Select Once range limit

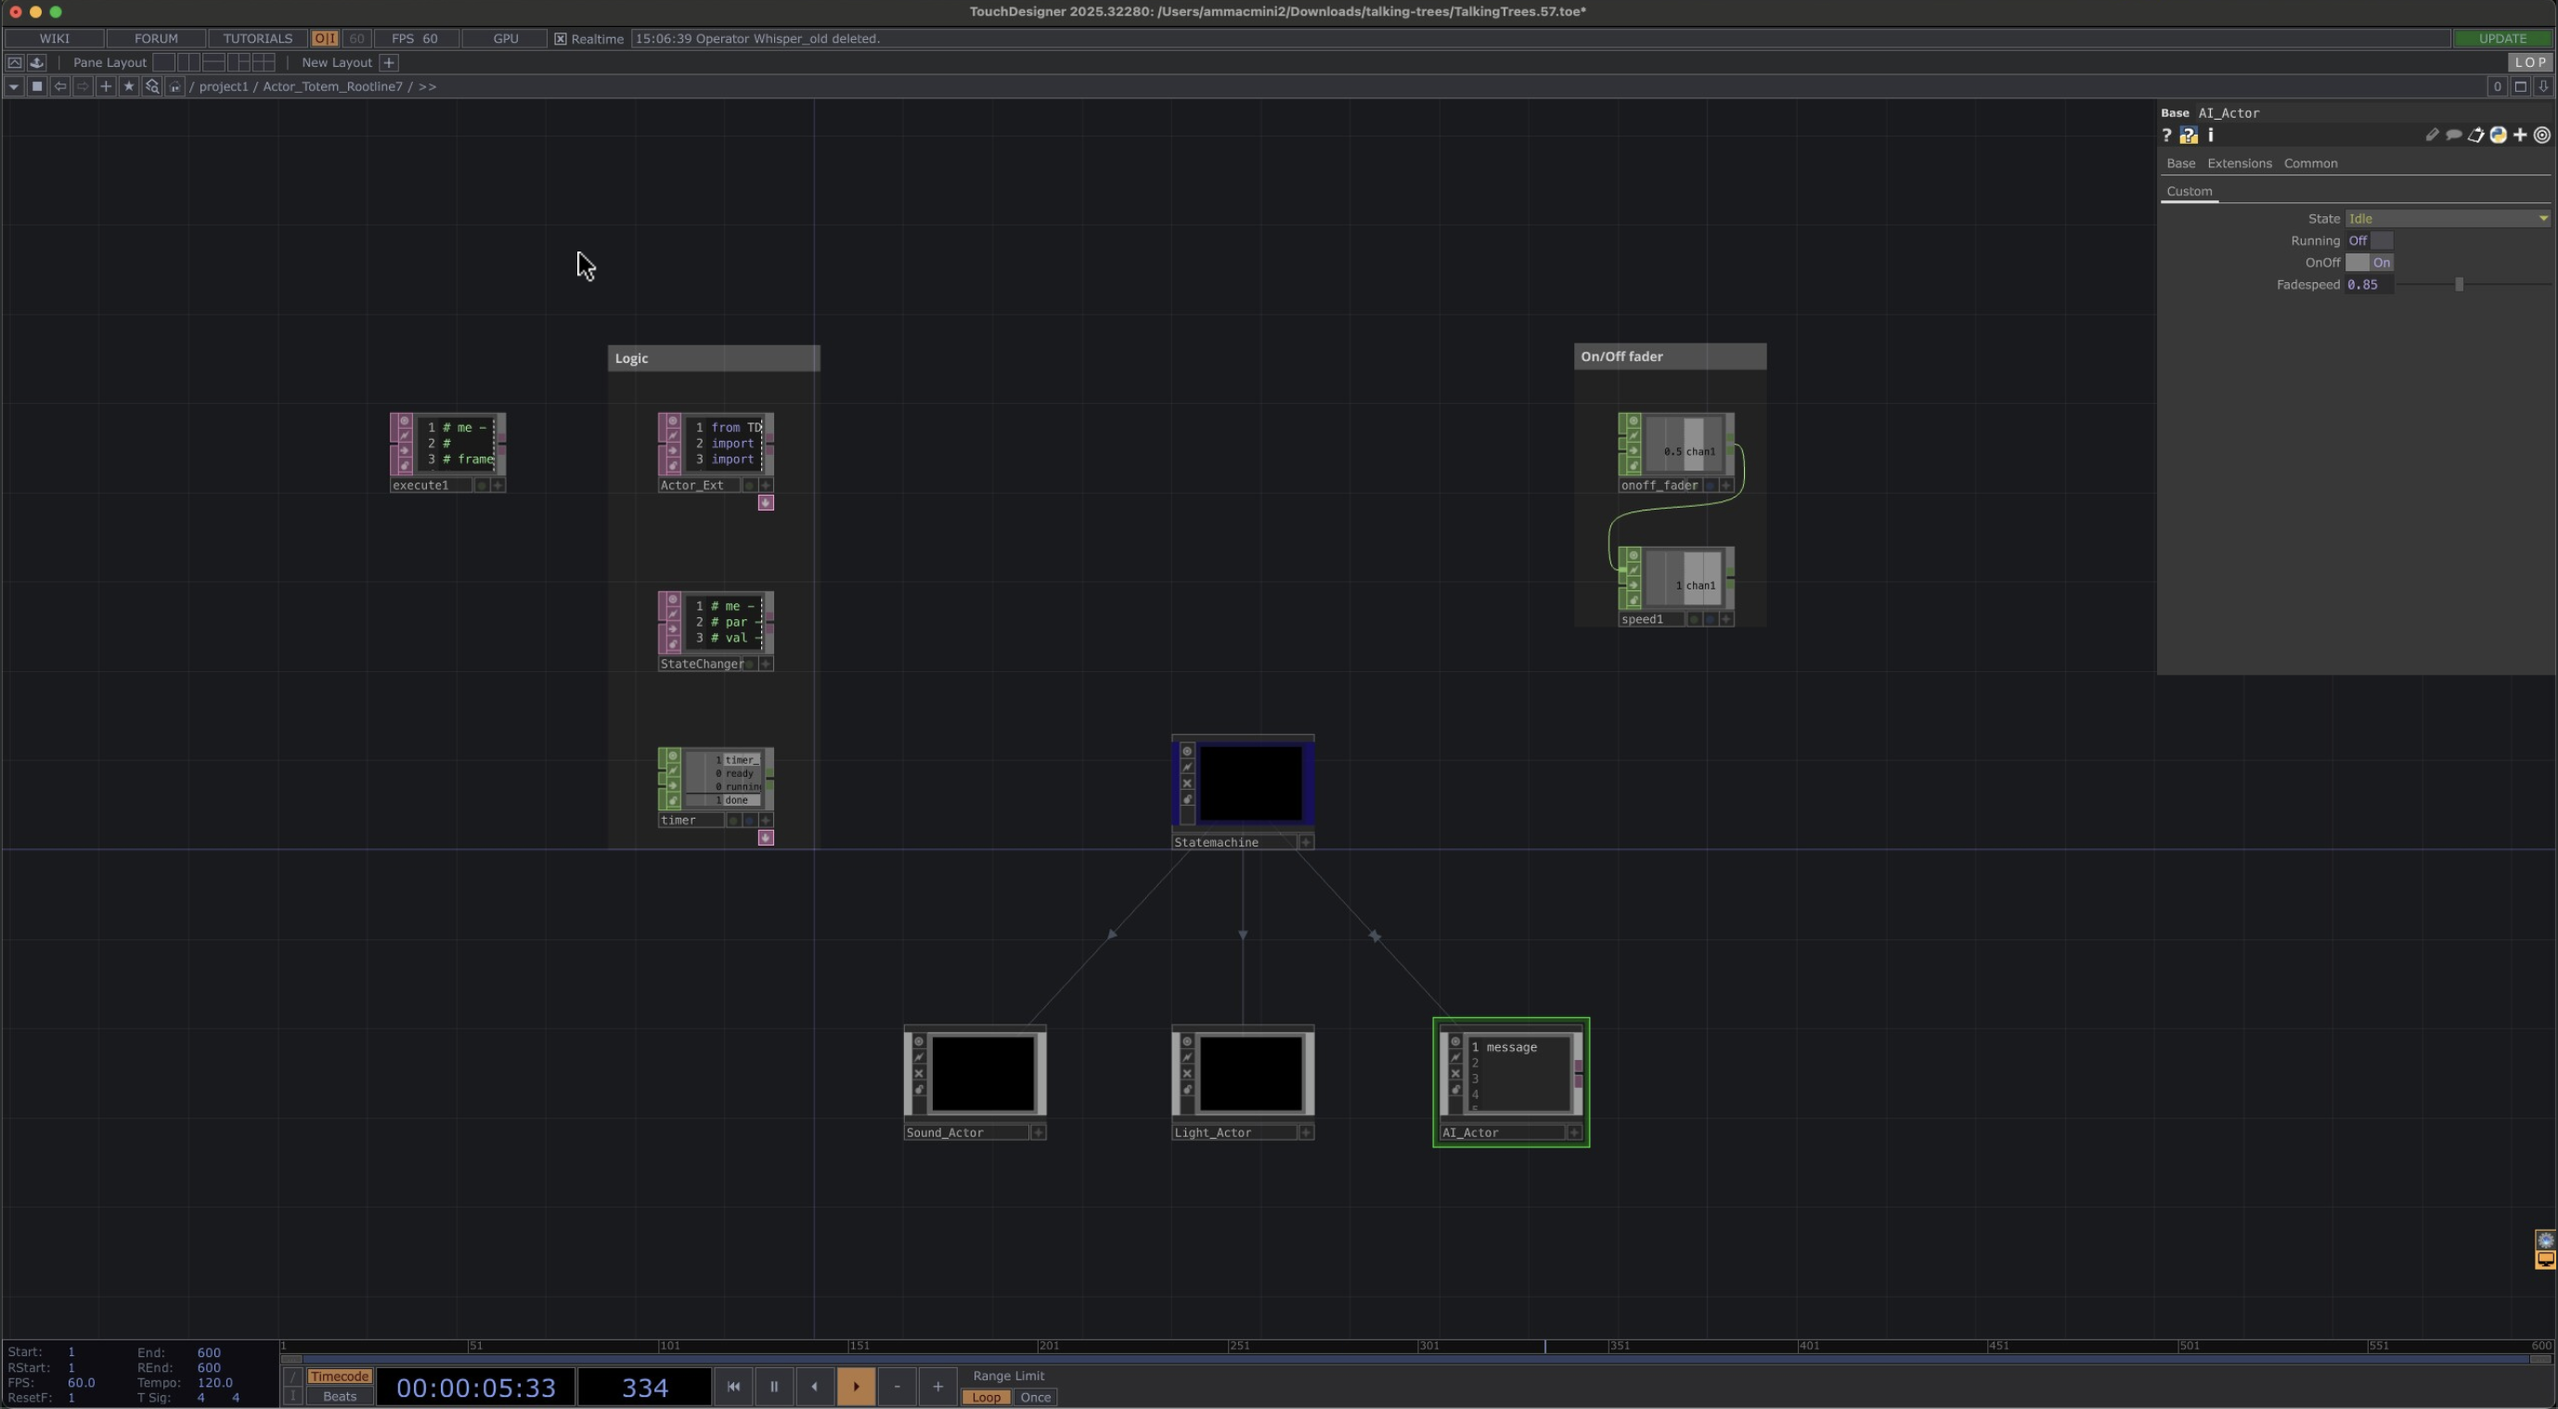click(x=1035, y=1397)
